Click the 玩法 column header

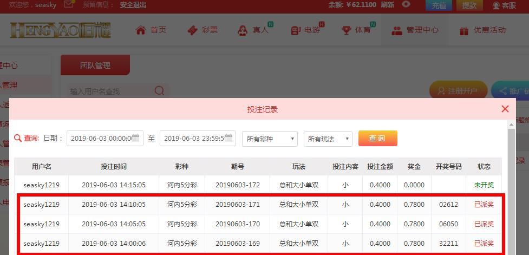[x=299, y=166]
